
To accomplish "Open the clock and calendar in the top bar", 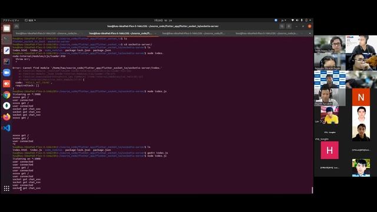I will click(163, 21).
